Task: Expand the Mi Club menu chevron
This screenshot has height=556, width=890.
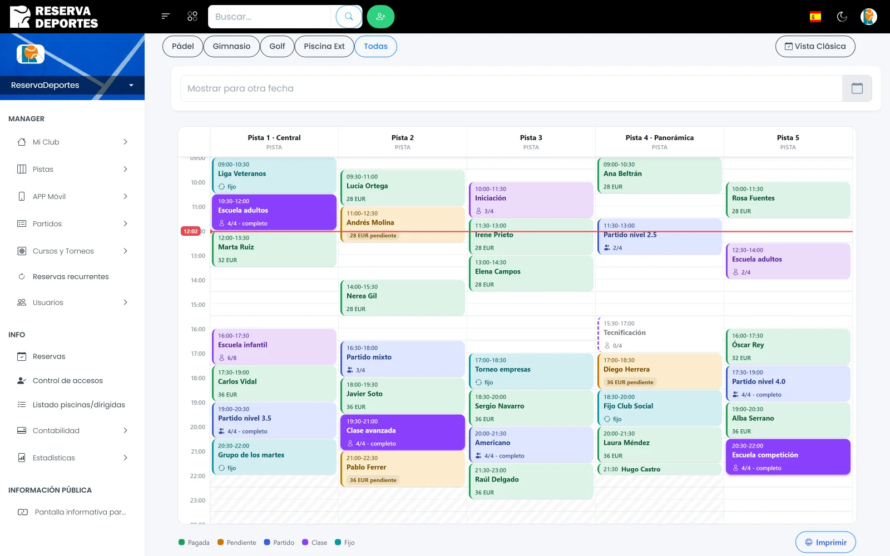Action: point(125,142)
